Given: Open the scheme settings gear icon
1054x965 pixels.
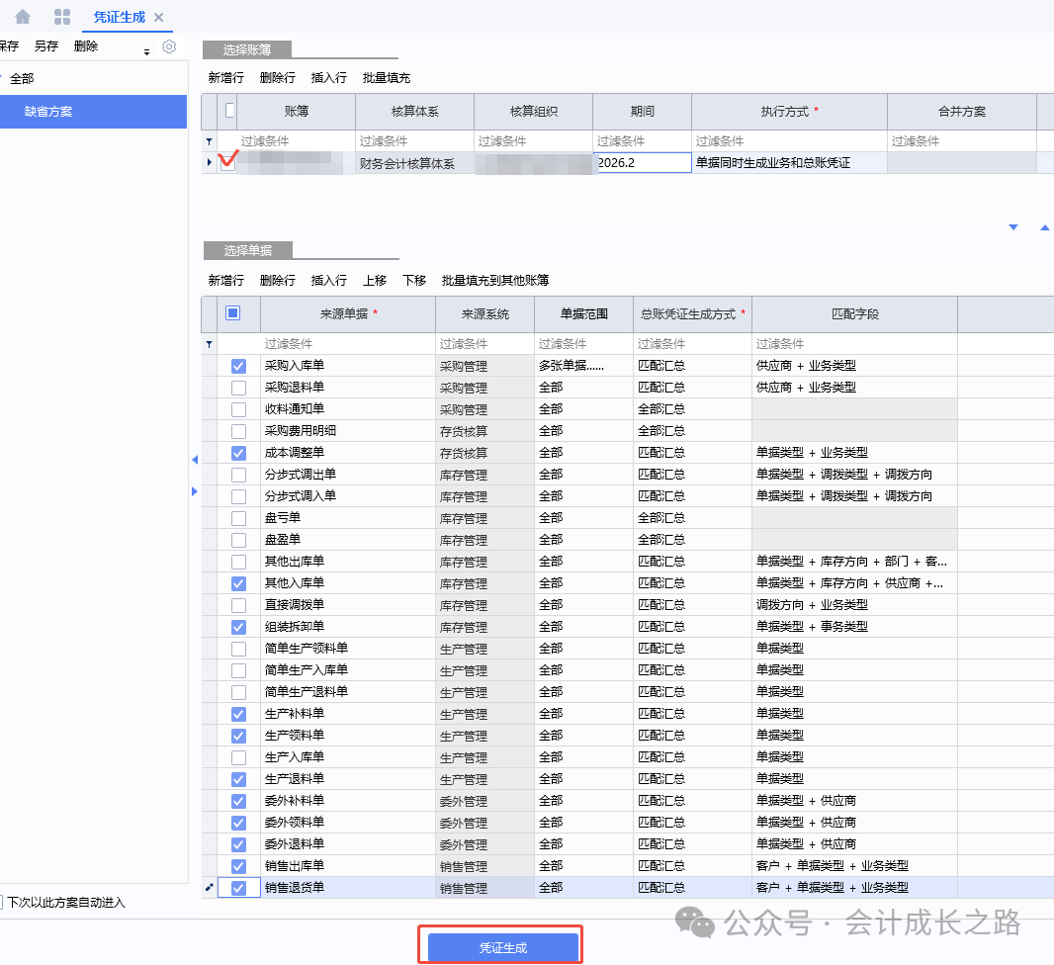Looking at the screenshot, I should pos(169,46).
